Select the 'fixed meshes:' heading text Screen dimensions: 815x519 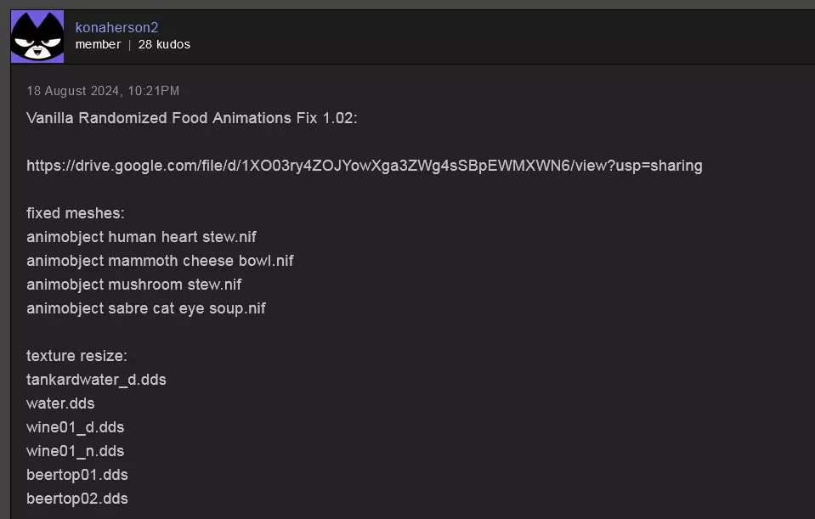[x=76, y=213]
